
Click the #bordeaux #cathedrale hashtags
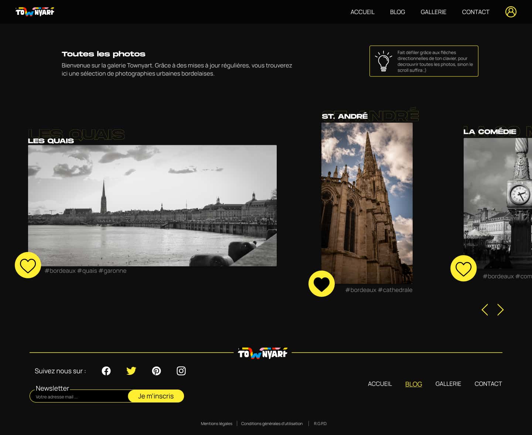379,290
